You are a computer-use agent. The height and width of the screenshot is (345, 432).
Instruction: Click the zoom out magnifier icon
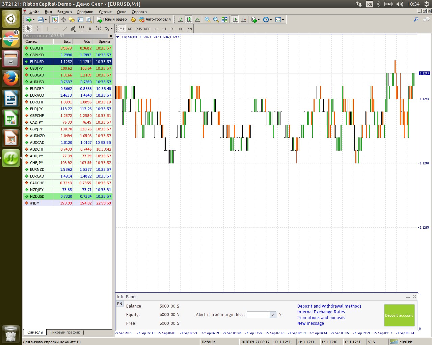(216, 20)
